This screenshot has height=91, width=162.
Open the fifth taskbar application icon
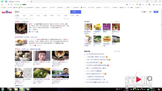[x=28, y=89]
